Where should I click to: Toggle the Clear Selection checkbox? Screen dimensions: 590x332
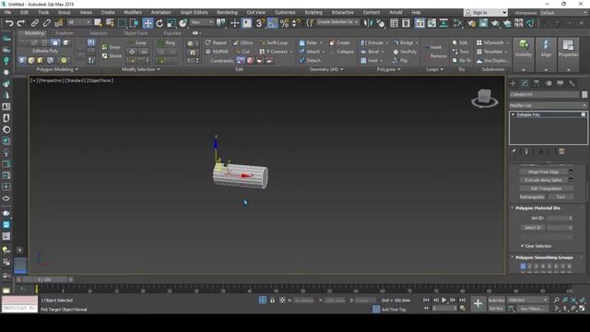point(523,246)
